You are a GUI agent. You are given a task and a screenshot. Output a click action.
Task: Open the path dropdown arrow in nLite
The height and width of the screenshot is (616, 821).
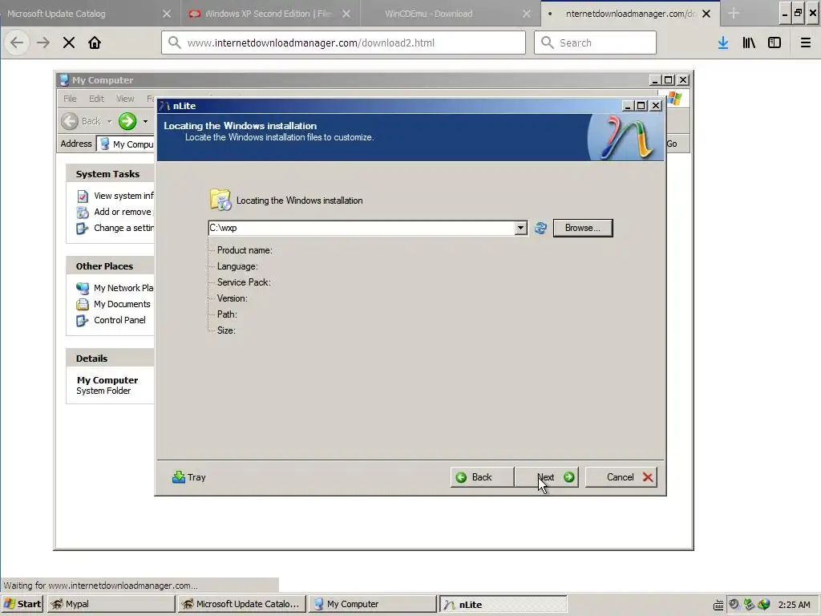tap(520, 228)
